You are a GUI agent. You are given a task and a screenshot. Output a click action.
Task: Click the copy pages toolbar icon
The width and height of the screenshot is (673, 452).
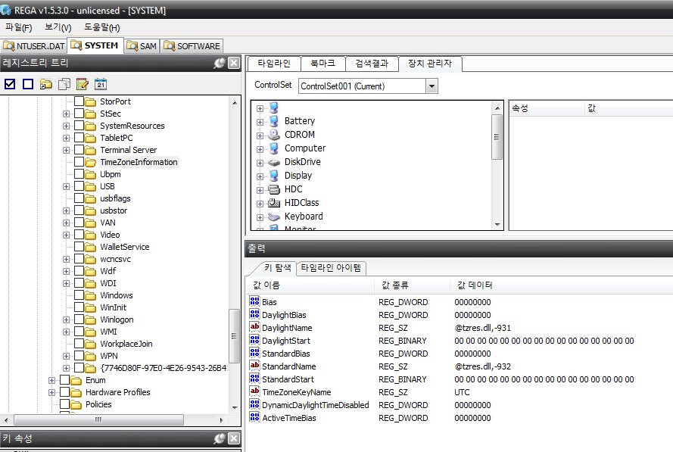coord(64,84)
